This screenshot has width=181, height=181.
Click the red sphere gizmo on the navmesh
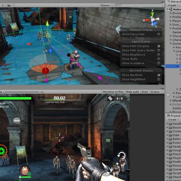point(46,71)
